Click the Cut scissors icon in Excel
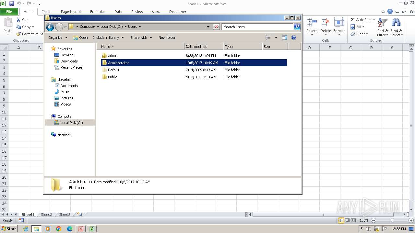Image resolution: width=415 pixels, height=233 pixels. 18,20
